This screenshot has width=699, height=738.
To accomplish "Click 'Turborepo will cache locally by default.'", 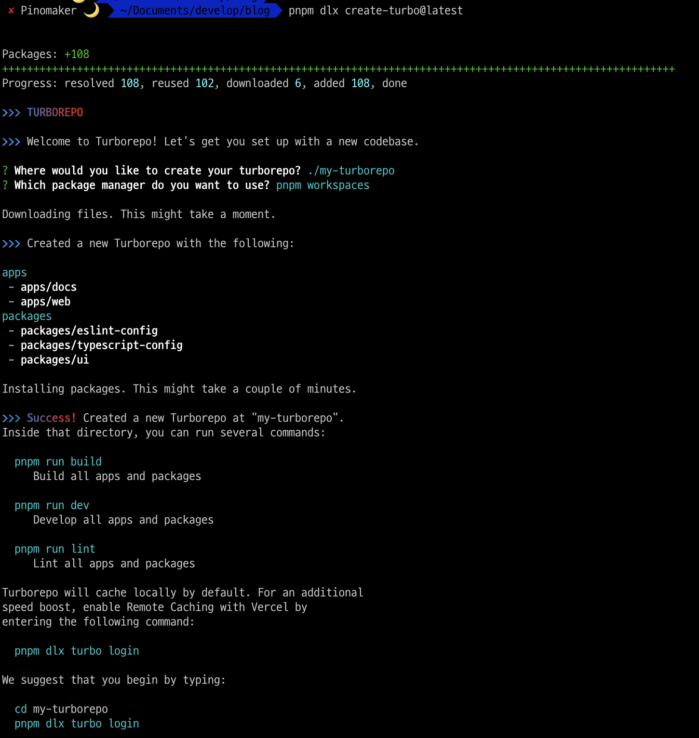I will point(127,592).
